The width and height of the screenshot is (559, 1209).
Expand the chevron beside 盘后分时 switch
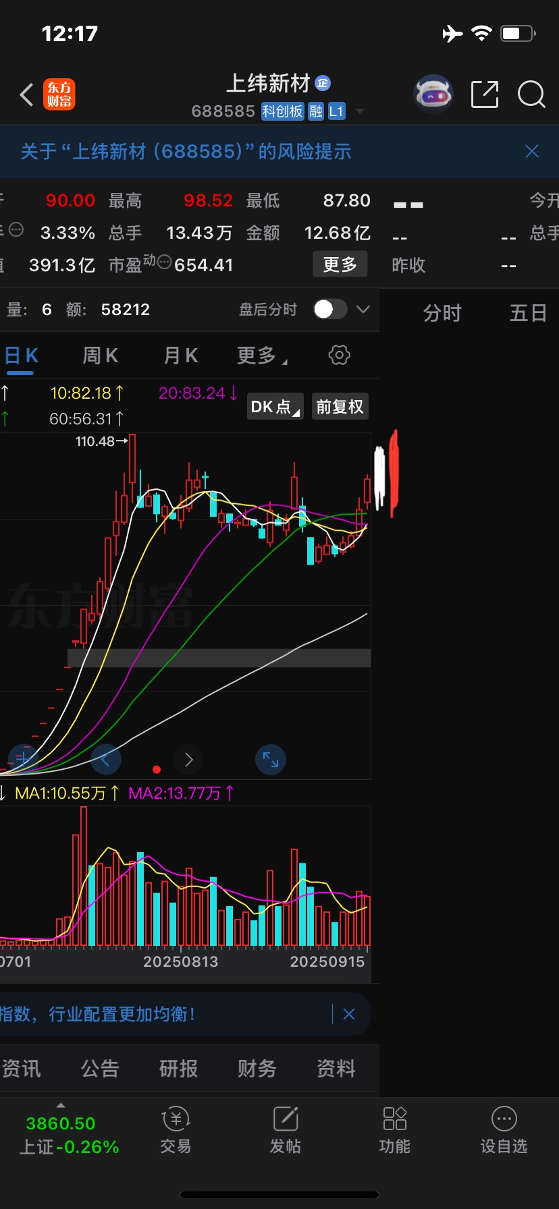(x=363, y=309)
